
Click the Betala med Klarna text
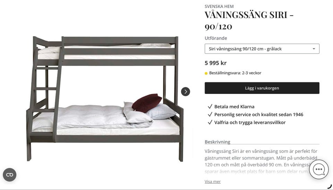(234, 106)
